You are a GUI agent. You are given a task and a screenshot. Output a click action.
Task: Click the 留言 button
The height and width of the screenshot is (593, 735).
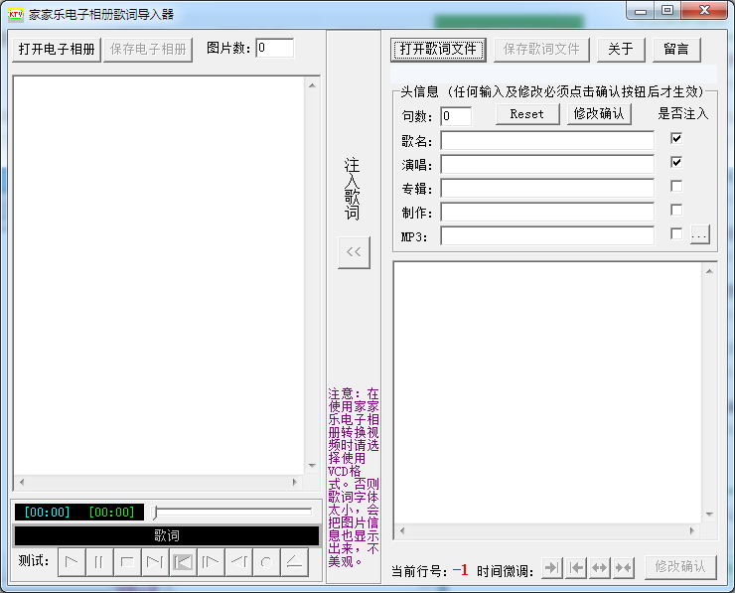tap(676, 50)
